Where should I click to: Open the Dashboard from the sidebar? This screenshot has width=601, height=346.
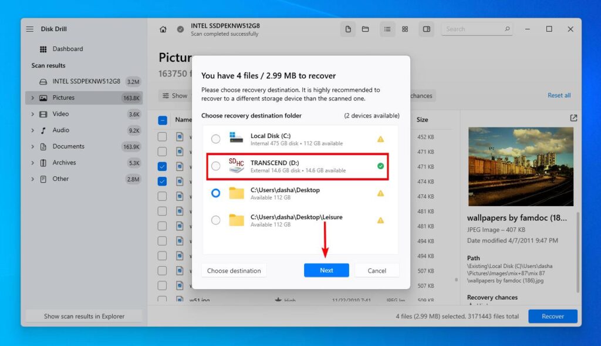(x=60, y=49)
